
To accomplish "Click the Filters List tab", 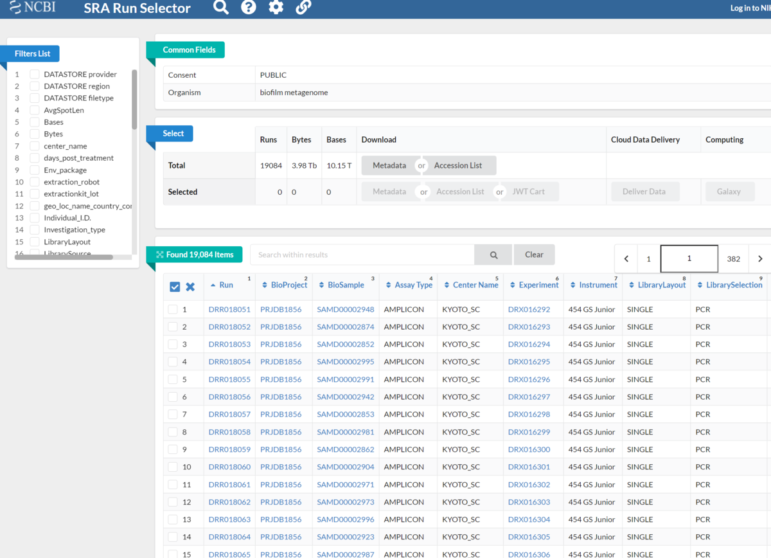I will 32,53.
